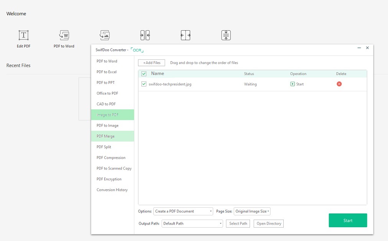Image resolution: width=388 pixels, height=241 pixels.
Task: Click the green Start button
Action: [x=348, y=220]
